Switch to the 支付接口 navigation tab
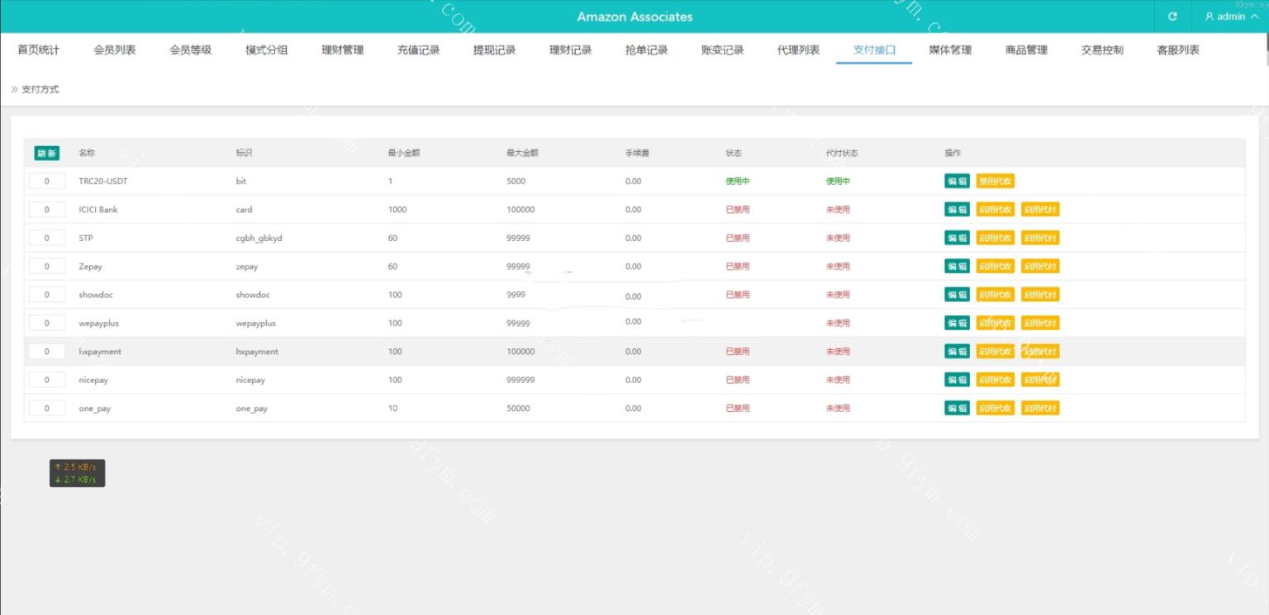1269x615 pixels. (x=873, y=50)
